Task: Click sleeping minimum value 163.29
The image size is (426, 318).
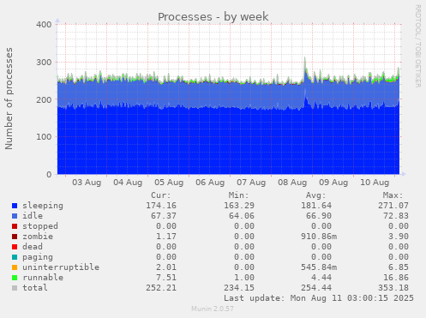Action: [239, 206]
